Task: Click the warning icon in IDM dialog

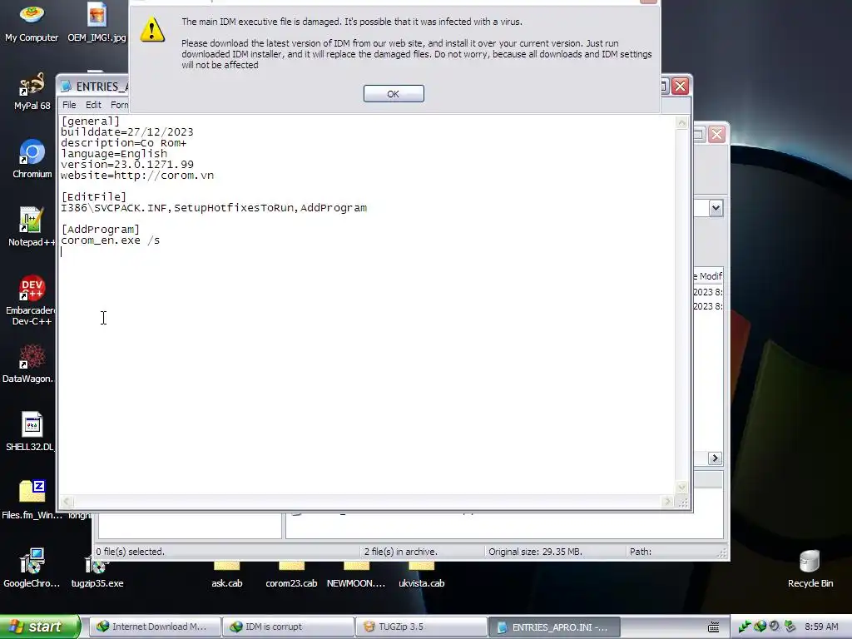Action: [x=152, y=30]
